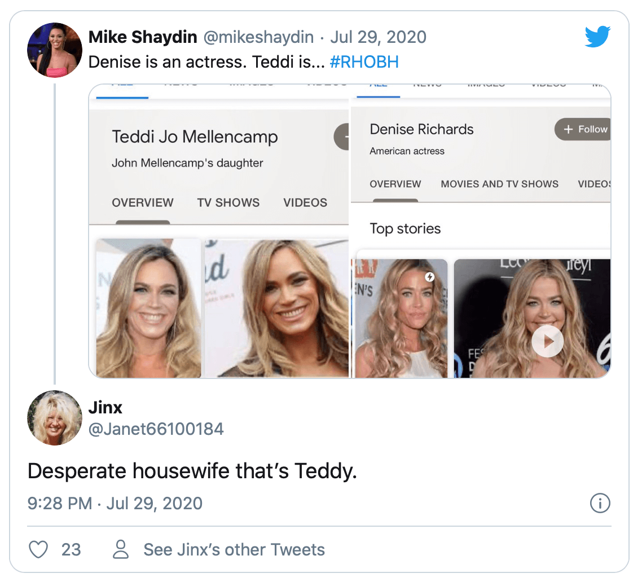The image size is (642, 582).
Task: Open @mikeshaydin handle link
Action: (x=258, y=37)
